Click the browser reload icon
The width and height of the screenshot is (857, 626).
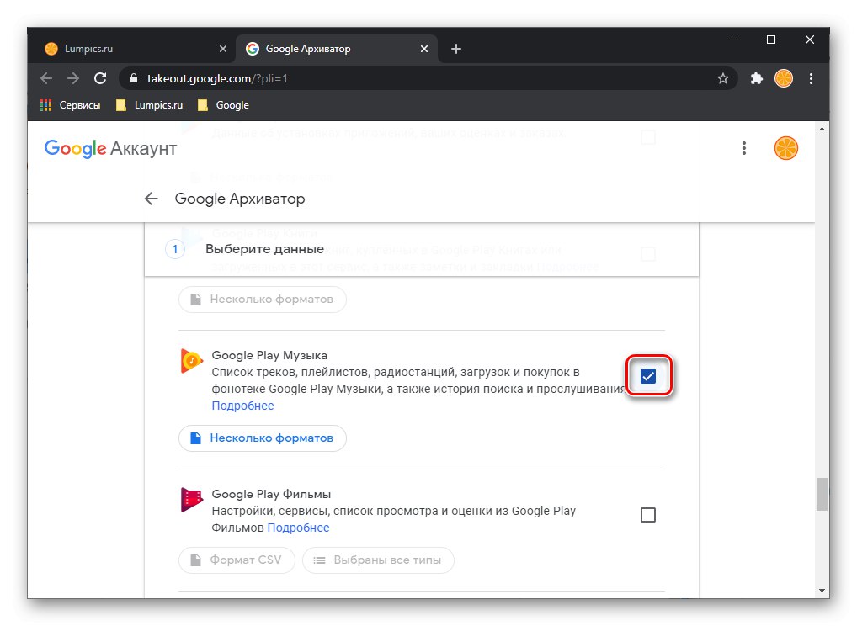tap(100, 78)
